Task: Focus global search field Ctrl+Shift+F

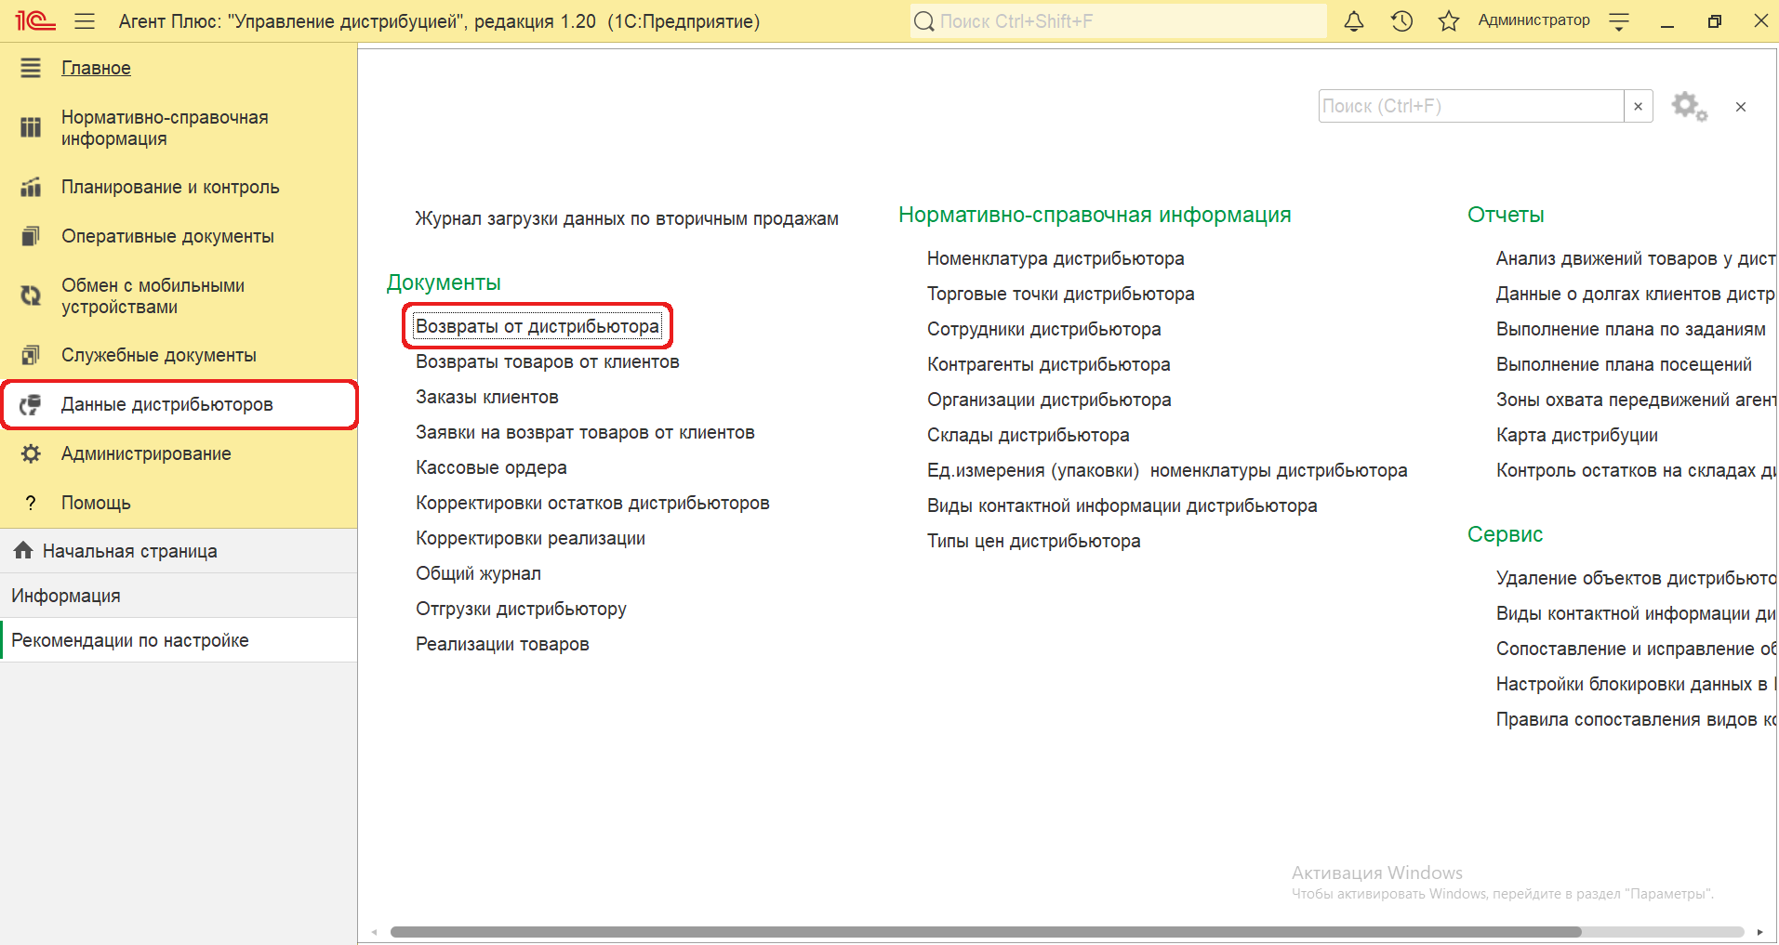Action: 1119,20
